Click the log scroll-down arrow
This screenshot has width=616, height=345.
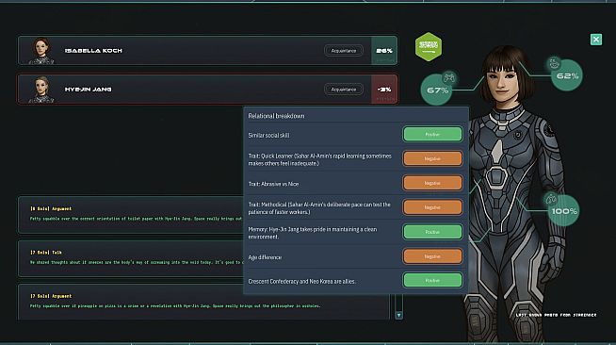[x=398, y=315]
